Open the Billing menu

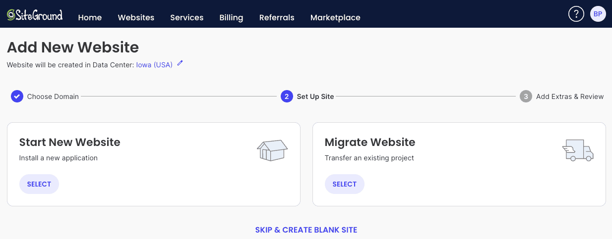point(231,17)
